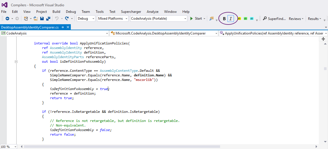
Task: Expand the Navigate Backward history dropdown arrow
Action: point(12,19)
